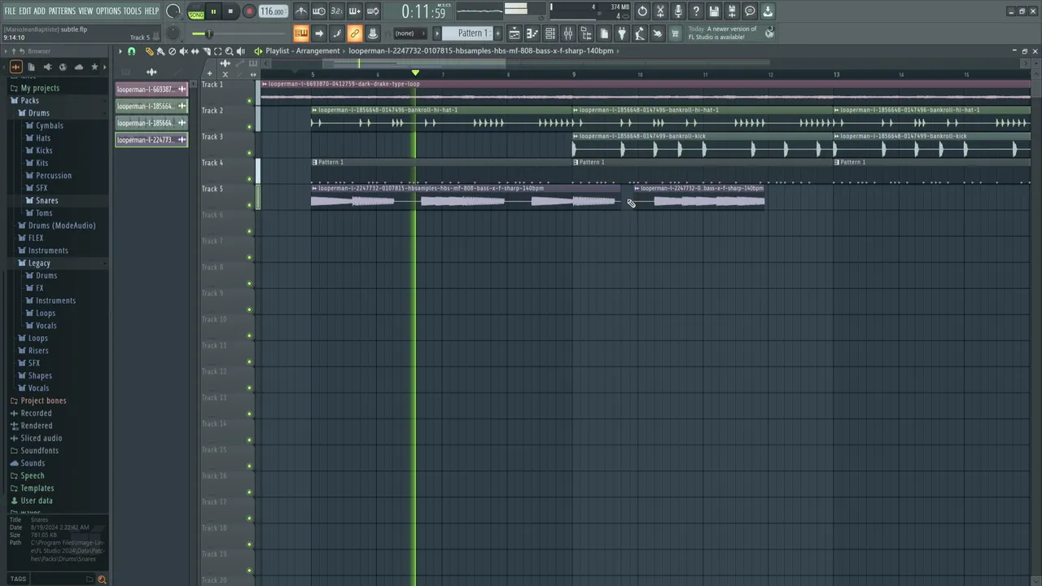Select the playlist mute tool
1042x586 pixels.
pos(183,51)
